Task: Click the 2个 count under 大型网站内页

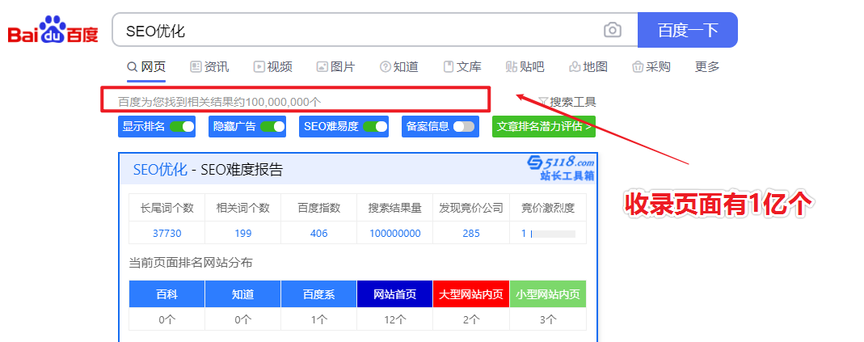Action: (x=471, y=319)
